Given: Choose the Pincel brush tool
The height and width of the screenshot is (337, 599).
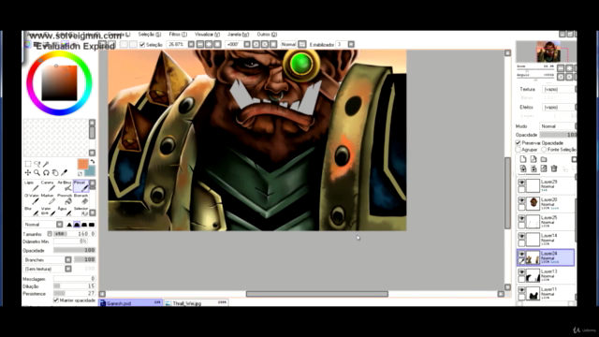Looking at the screenshot, I should tap(80, 185).
